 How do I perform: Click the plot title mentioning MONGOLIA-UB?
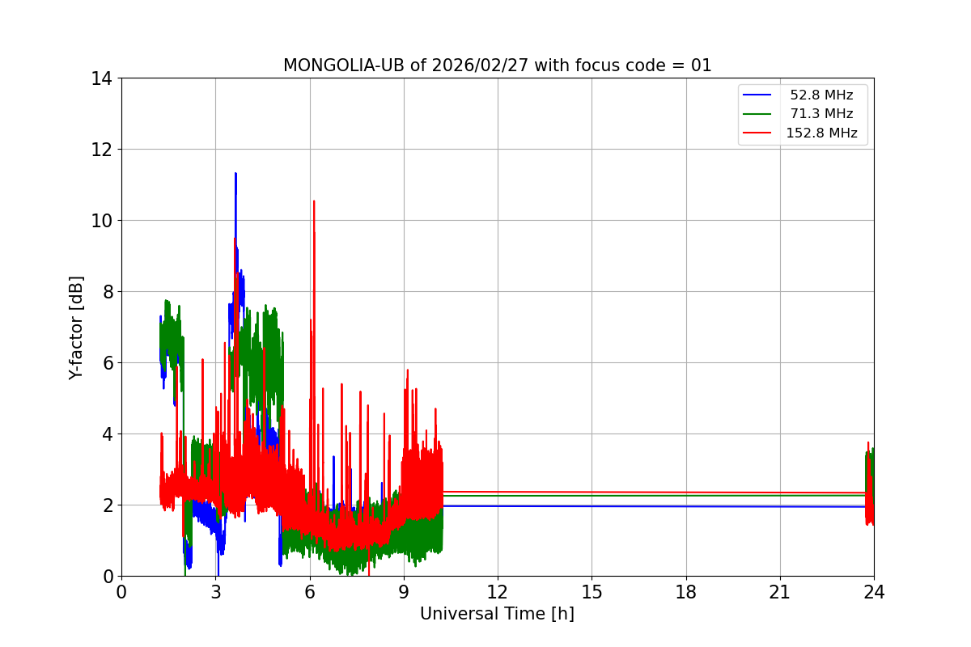497,66
